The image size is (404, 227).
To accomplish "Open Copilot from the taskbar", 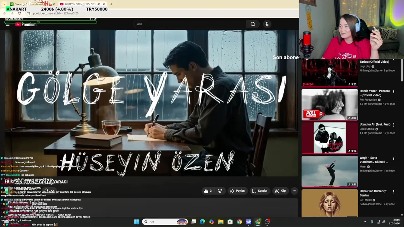I will pos(211,222).
